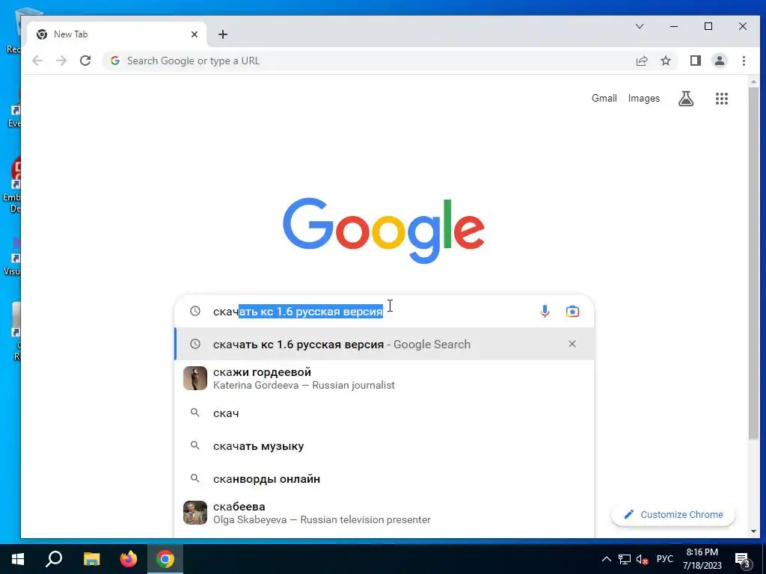Image resolution: width=766 pixels, height=574 pixels.
Task: Click the browser forward arrow
Action: pyautogui.click(x=61, y=61)
